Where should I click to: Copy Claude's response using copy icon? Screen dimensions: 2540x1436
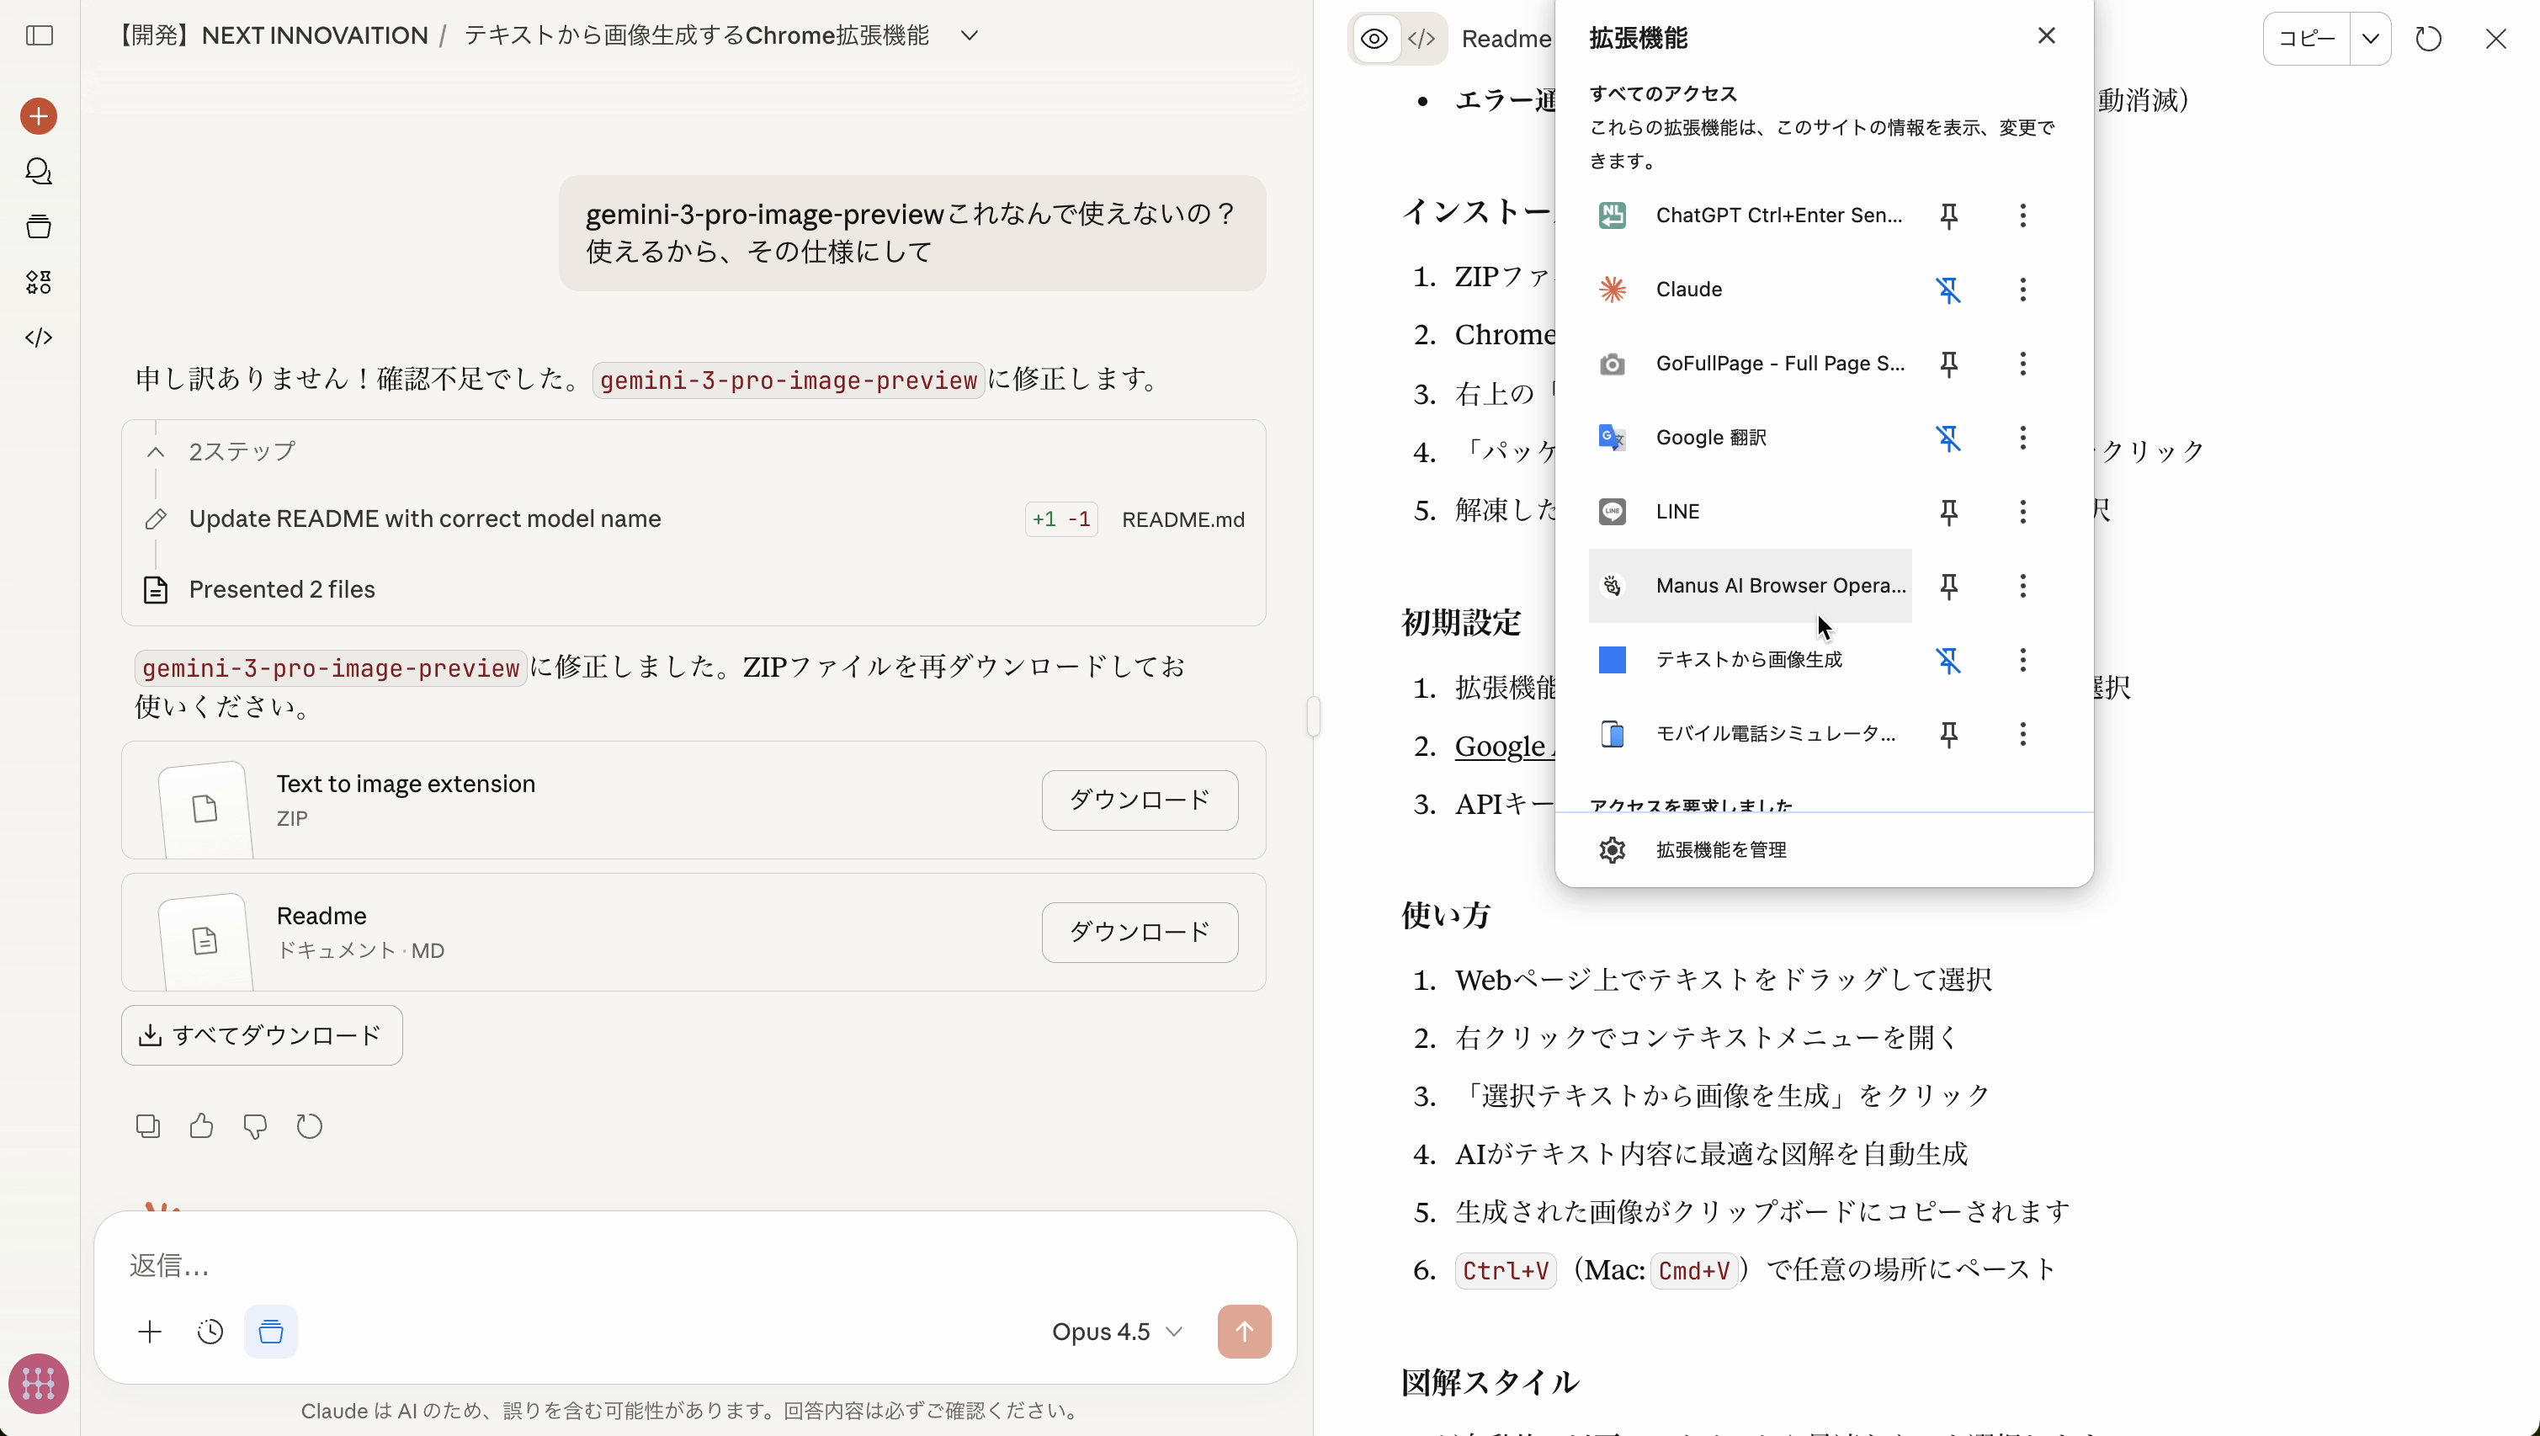(147, 1125)
